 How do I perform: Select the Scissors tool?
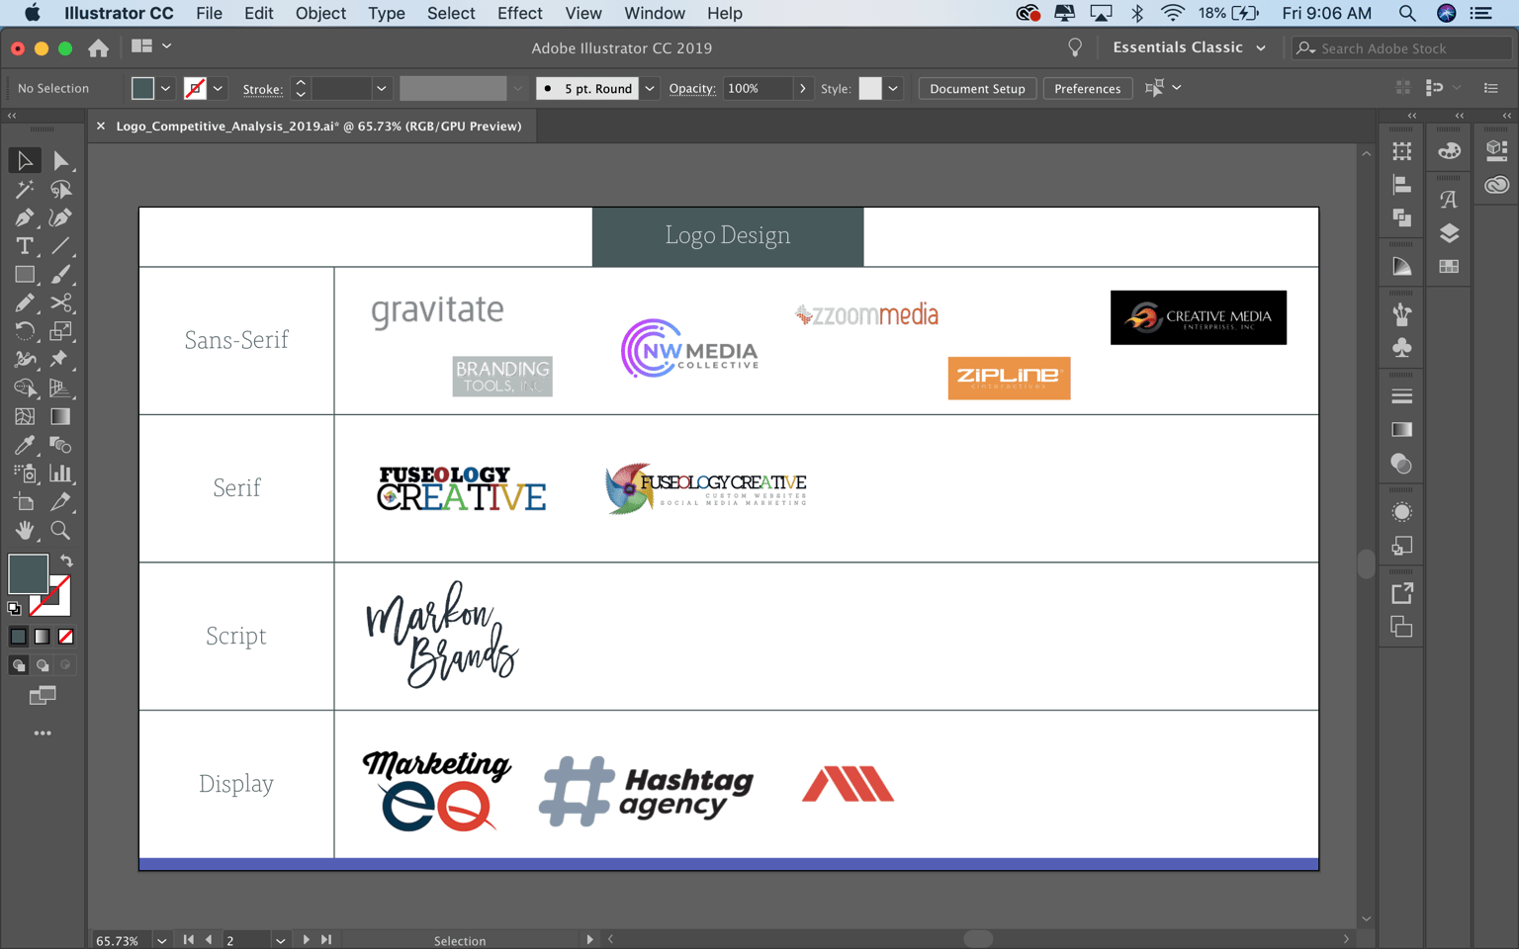coord(60,302)
